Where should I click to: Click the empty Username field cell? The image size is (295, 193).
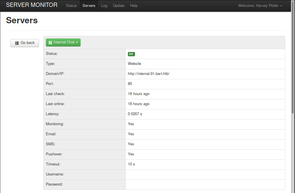(x=205, y=174)
